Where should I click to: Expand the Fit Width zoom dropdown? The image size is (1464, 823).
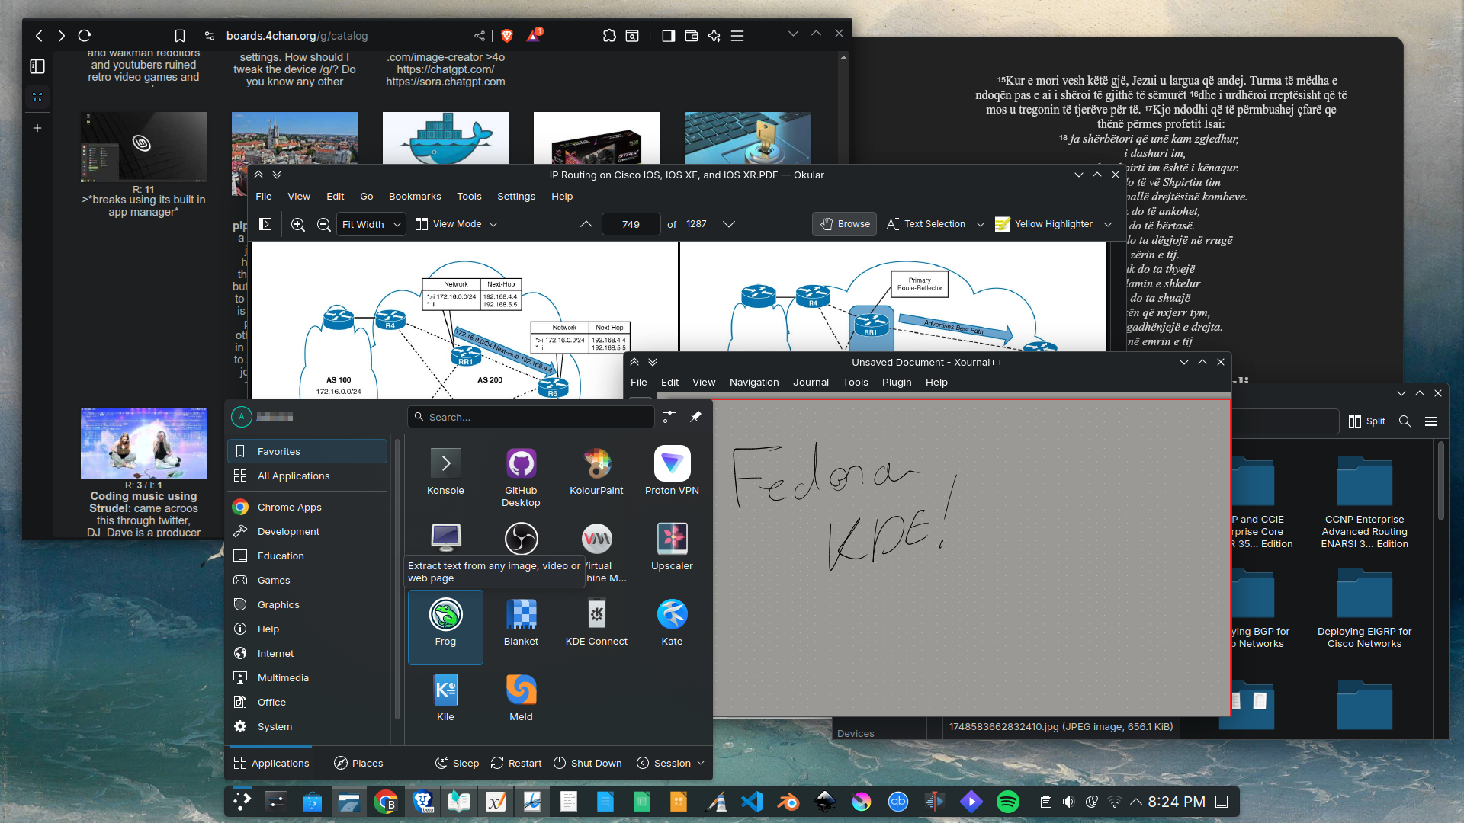(x=371, y=224)
